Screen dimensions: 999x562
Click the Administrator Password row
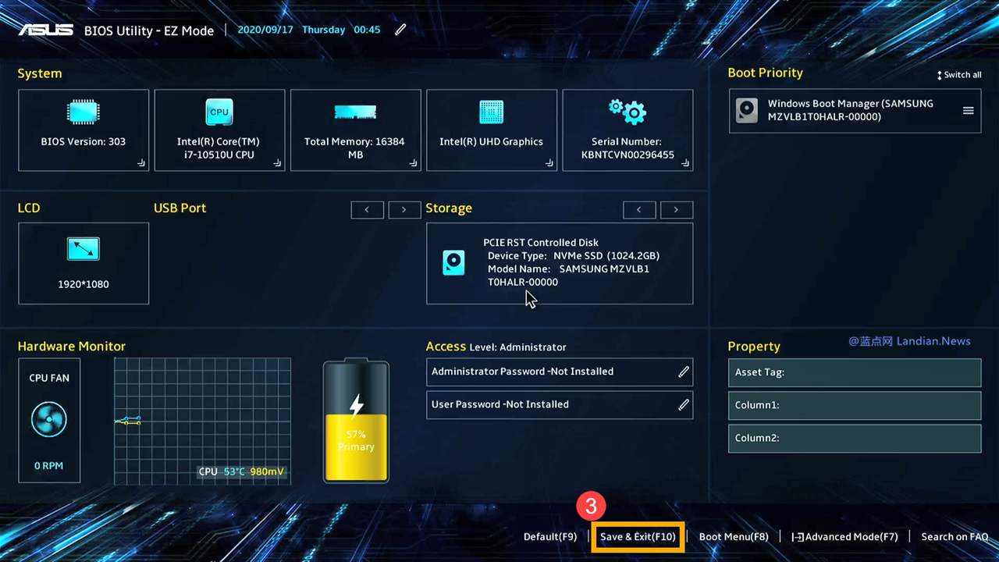click(560, 372)
